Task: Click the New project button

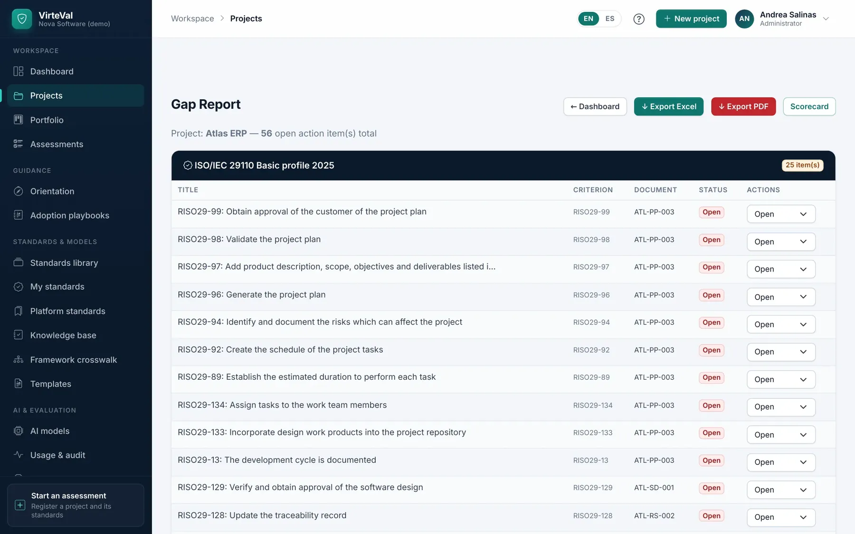Action: (x=691, y=19)
